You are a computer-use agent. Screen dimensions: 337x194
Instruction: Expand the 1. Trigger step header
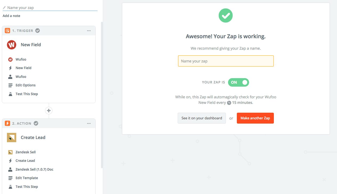pyautogui.click(x=23, y=31)
